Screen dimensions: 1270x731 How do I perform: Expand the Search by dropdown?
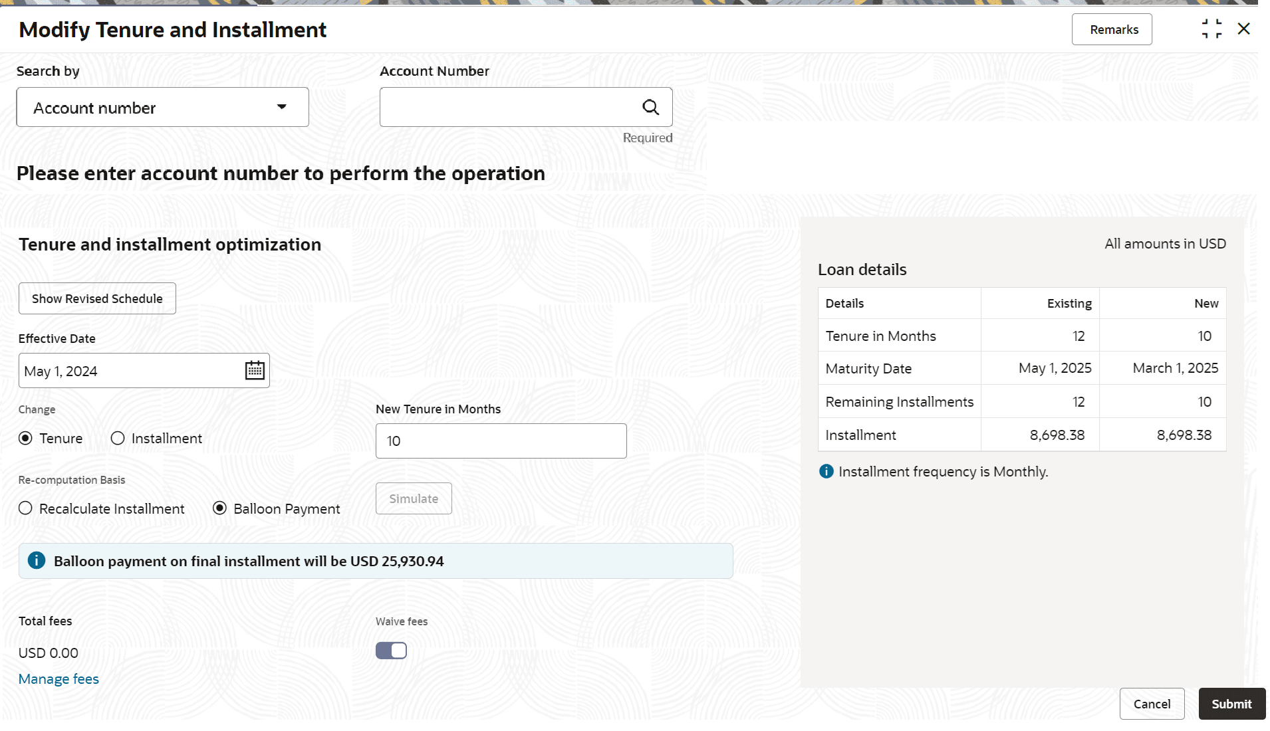point(162,107)
